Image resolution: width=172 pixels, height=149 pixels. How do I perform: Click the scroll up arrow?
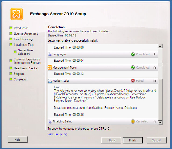coord(160,46)
